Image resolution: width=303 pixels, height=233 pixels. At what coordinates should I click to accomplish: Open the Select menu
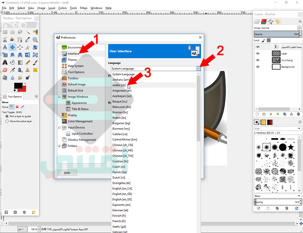pos(21,8)
